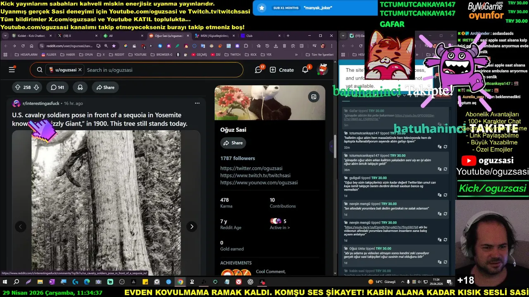Open the Reddit user avatar menu
Viewport: 529px width, 297px height.
coord(322,70)
